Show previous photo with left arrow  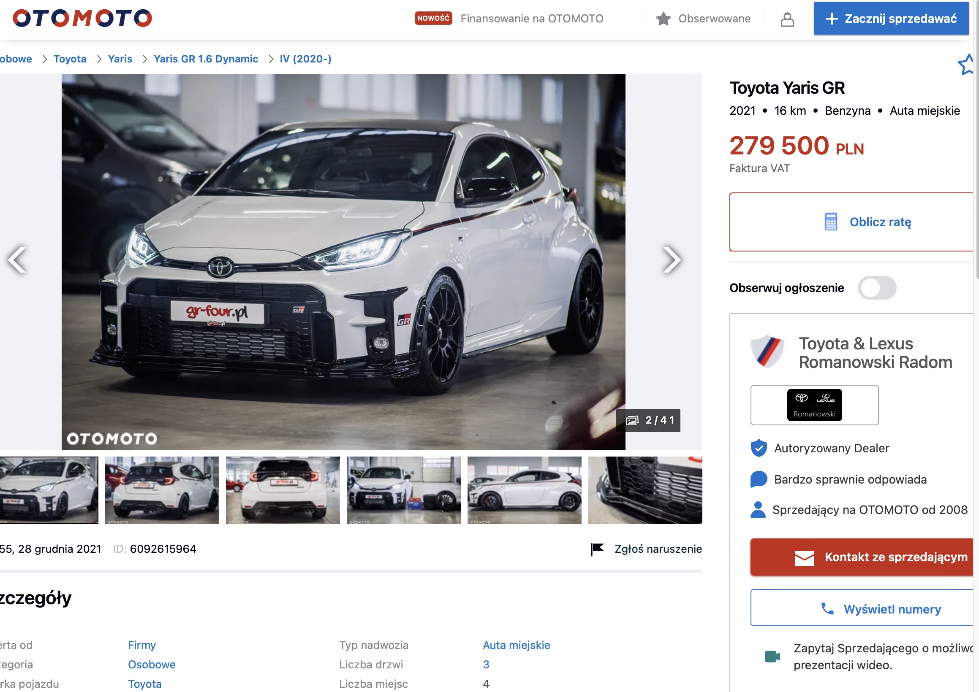[x=17, y=259]
